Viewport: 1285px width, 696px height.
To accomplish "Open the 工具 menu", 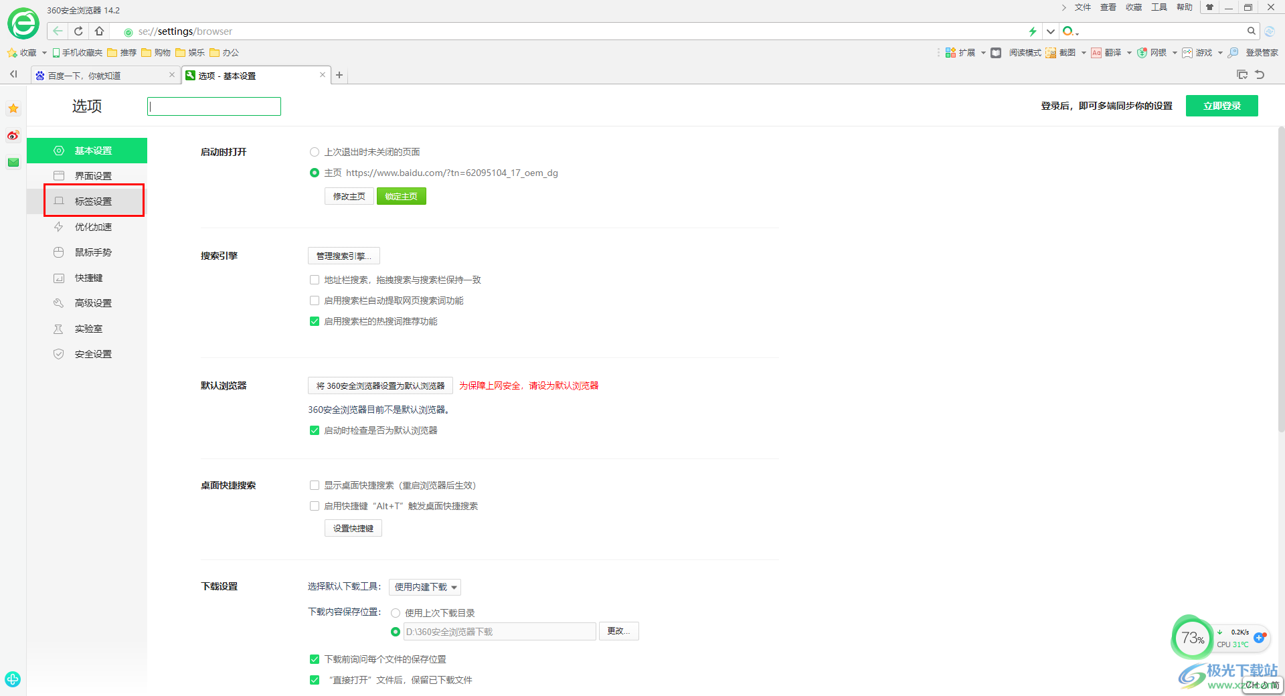I will (x=1159, y=7).
